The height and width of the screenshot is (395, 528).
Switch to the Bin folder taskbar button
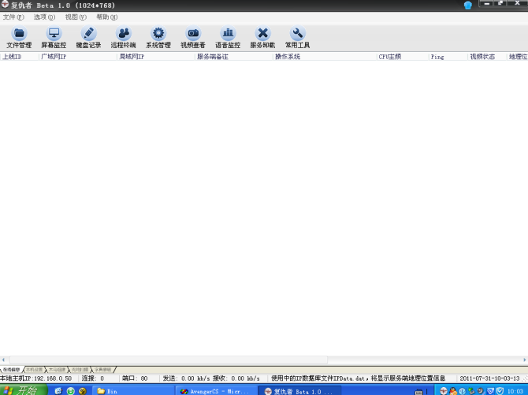click(x=132, y=391)
